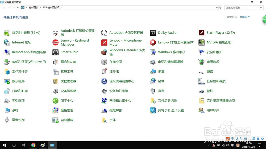Launch Chrome from the taskbar
The image size is (266, 149).
point(33,145)
